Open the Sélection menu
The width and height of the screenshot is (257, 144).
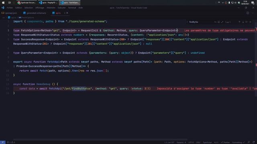point(29,8)
